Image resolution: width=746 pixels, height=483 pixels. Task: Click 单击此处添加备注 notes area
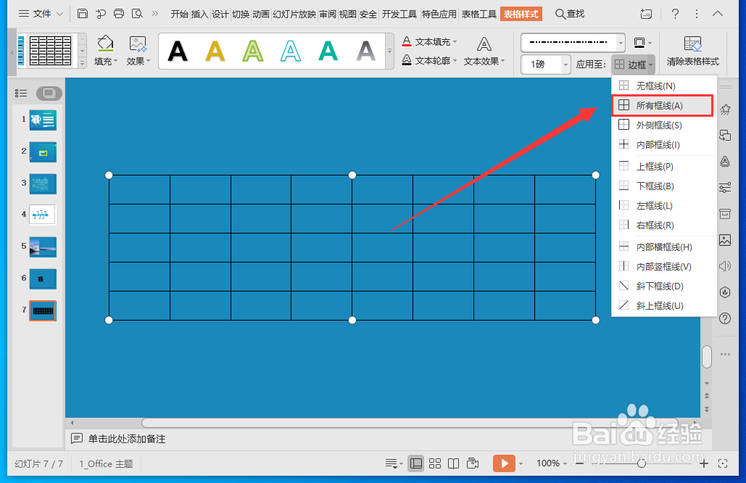tap(127, 439)
